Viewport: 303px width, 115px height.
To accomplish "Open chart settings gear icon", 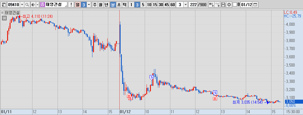I will (229, 5).
